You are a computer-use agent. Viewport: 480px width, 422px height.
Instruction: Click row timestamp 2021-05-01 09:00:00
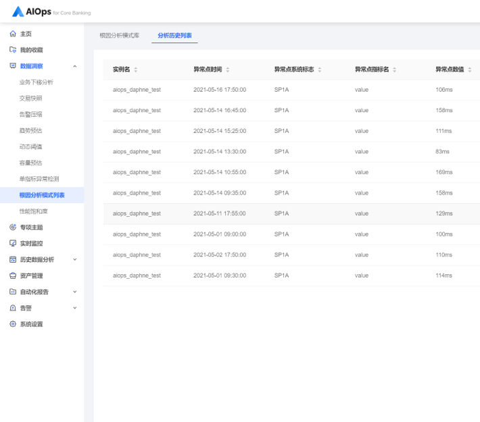click(220, 234)
